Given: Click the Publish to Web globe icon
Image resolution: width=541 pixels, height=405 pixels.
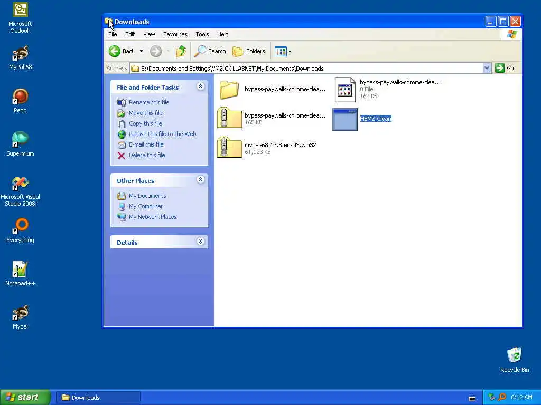Looking at the screenshot, I should (x=122, y=134).
